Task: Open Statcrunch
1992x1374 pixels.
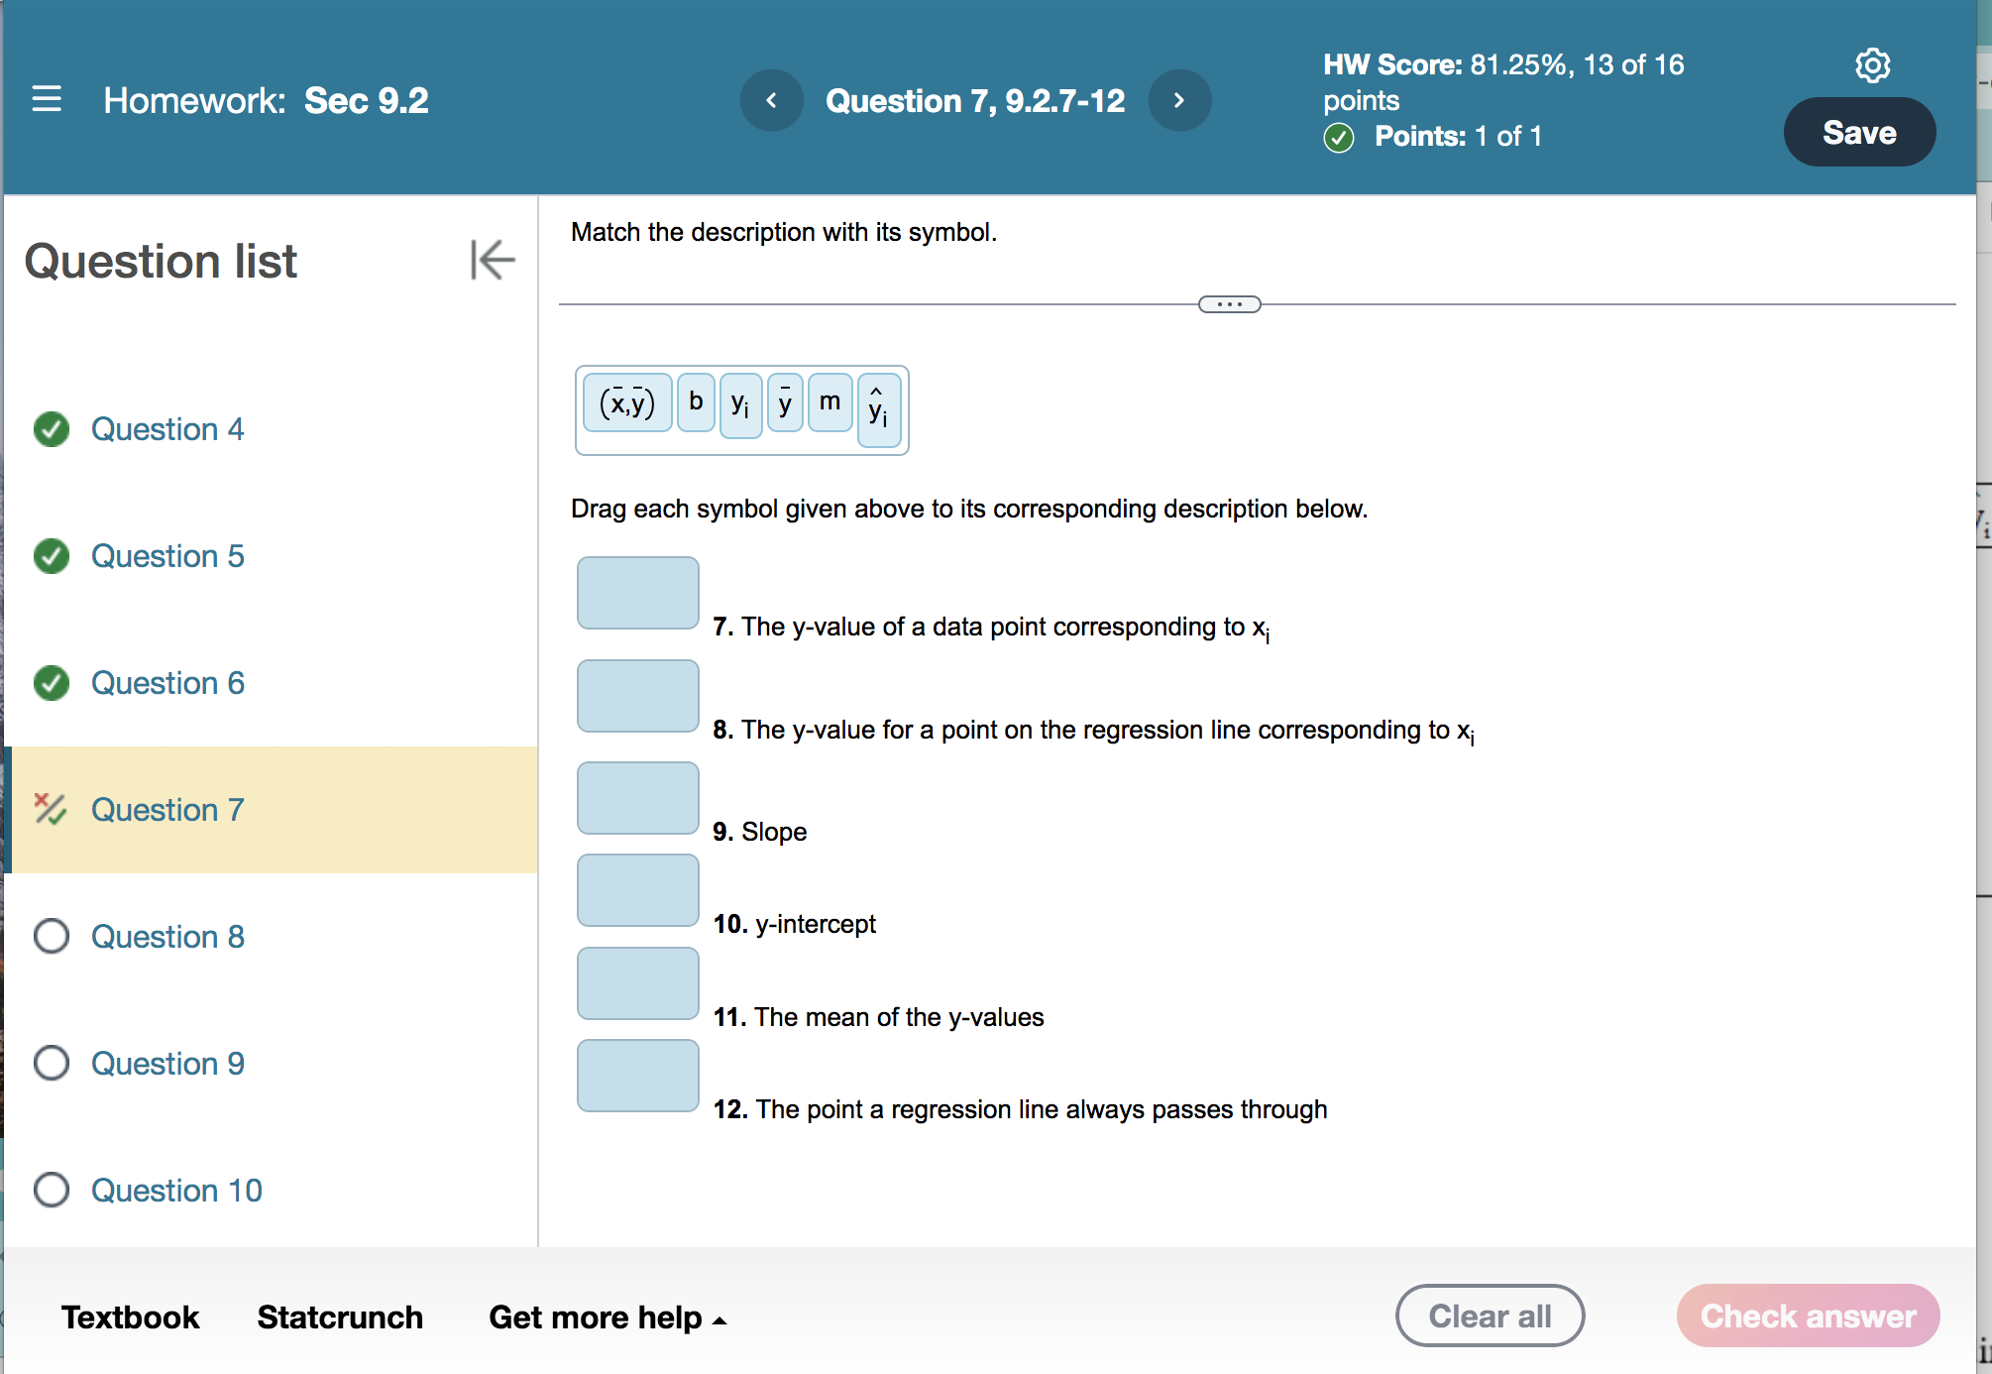Action: click(x=339, y=1317)
